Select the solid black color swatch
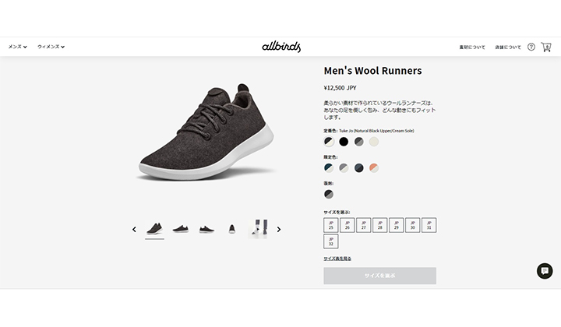The width and height of the screenshot is (561, 327). click(344, 142)
